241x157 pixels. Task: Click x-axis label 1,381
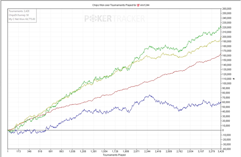(94, 151)
